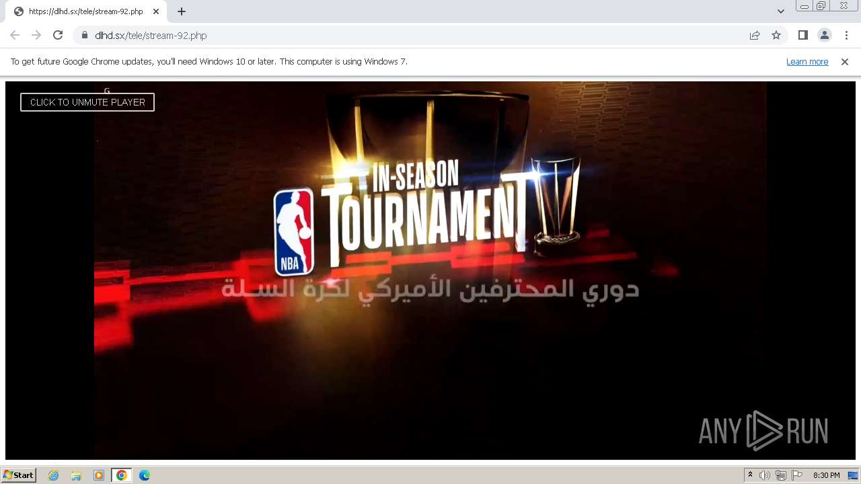Click the CLICK TO UNMUTE PLAYER button
861x484 pixels.
[87, 102]
